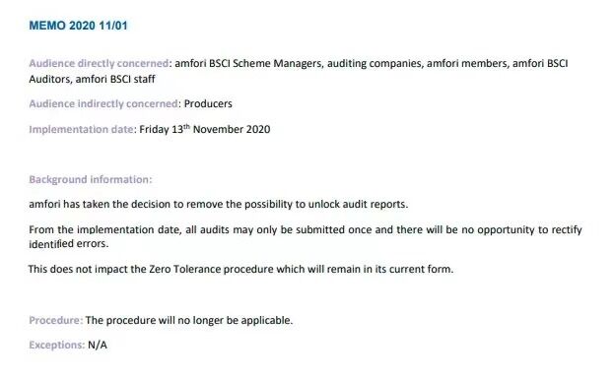Click the date Friday 13th November 2020

pos(205,129)
